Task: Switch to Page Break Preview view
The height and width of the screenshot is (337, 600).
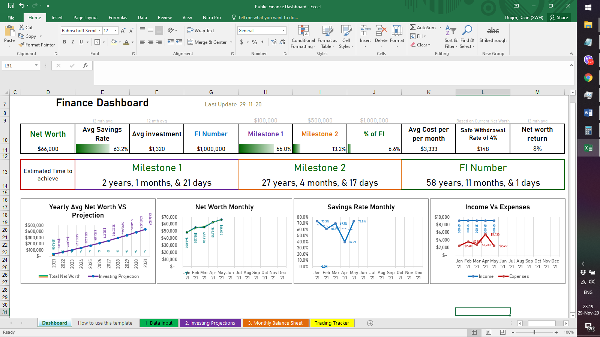Action: coord(502,332)
